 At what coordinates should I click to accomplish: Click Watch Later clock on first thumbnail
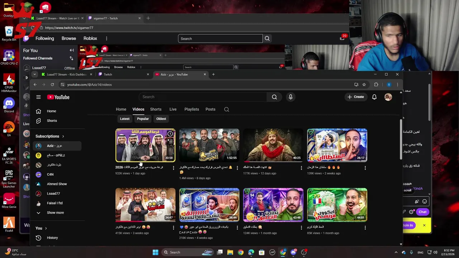170,134
